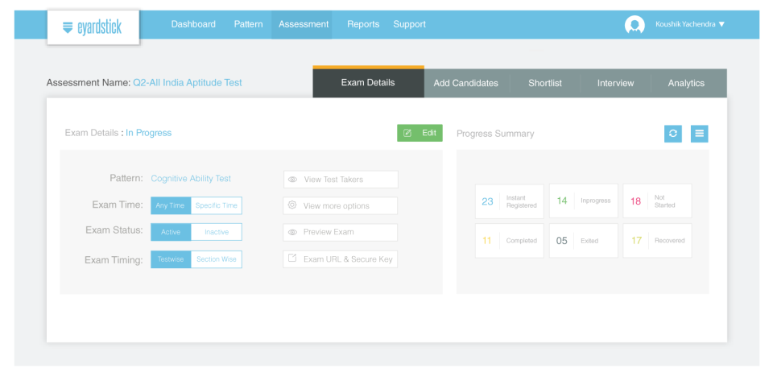Select the Assessment menu item

pos(304,24)
